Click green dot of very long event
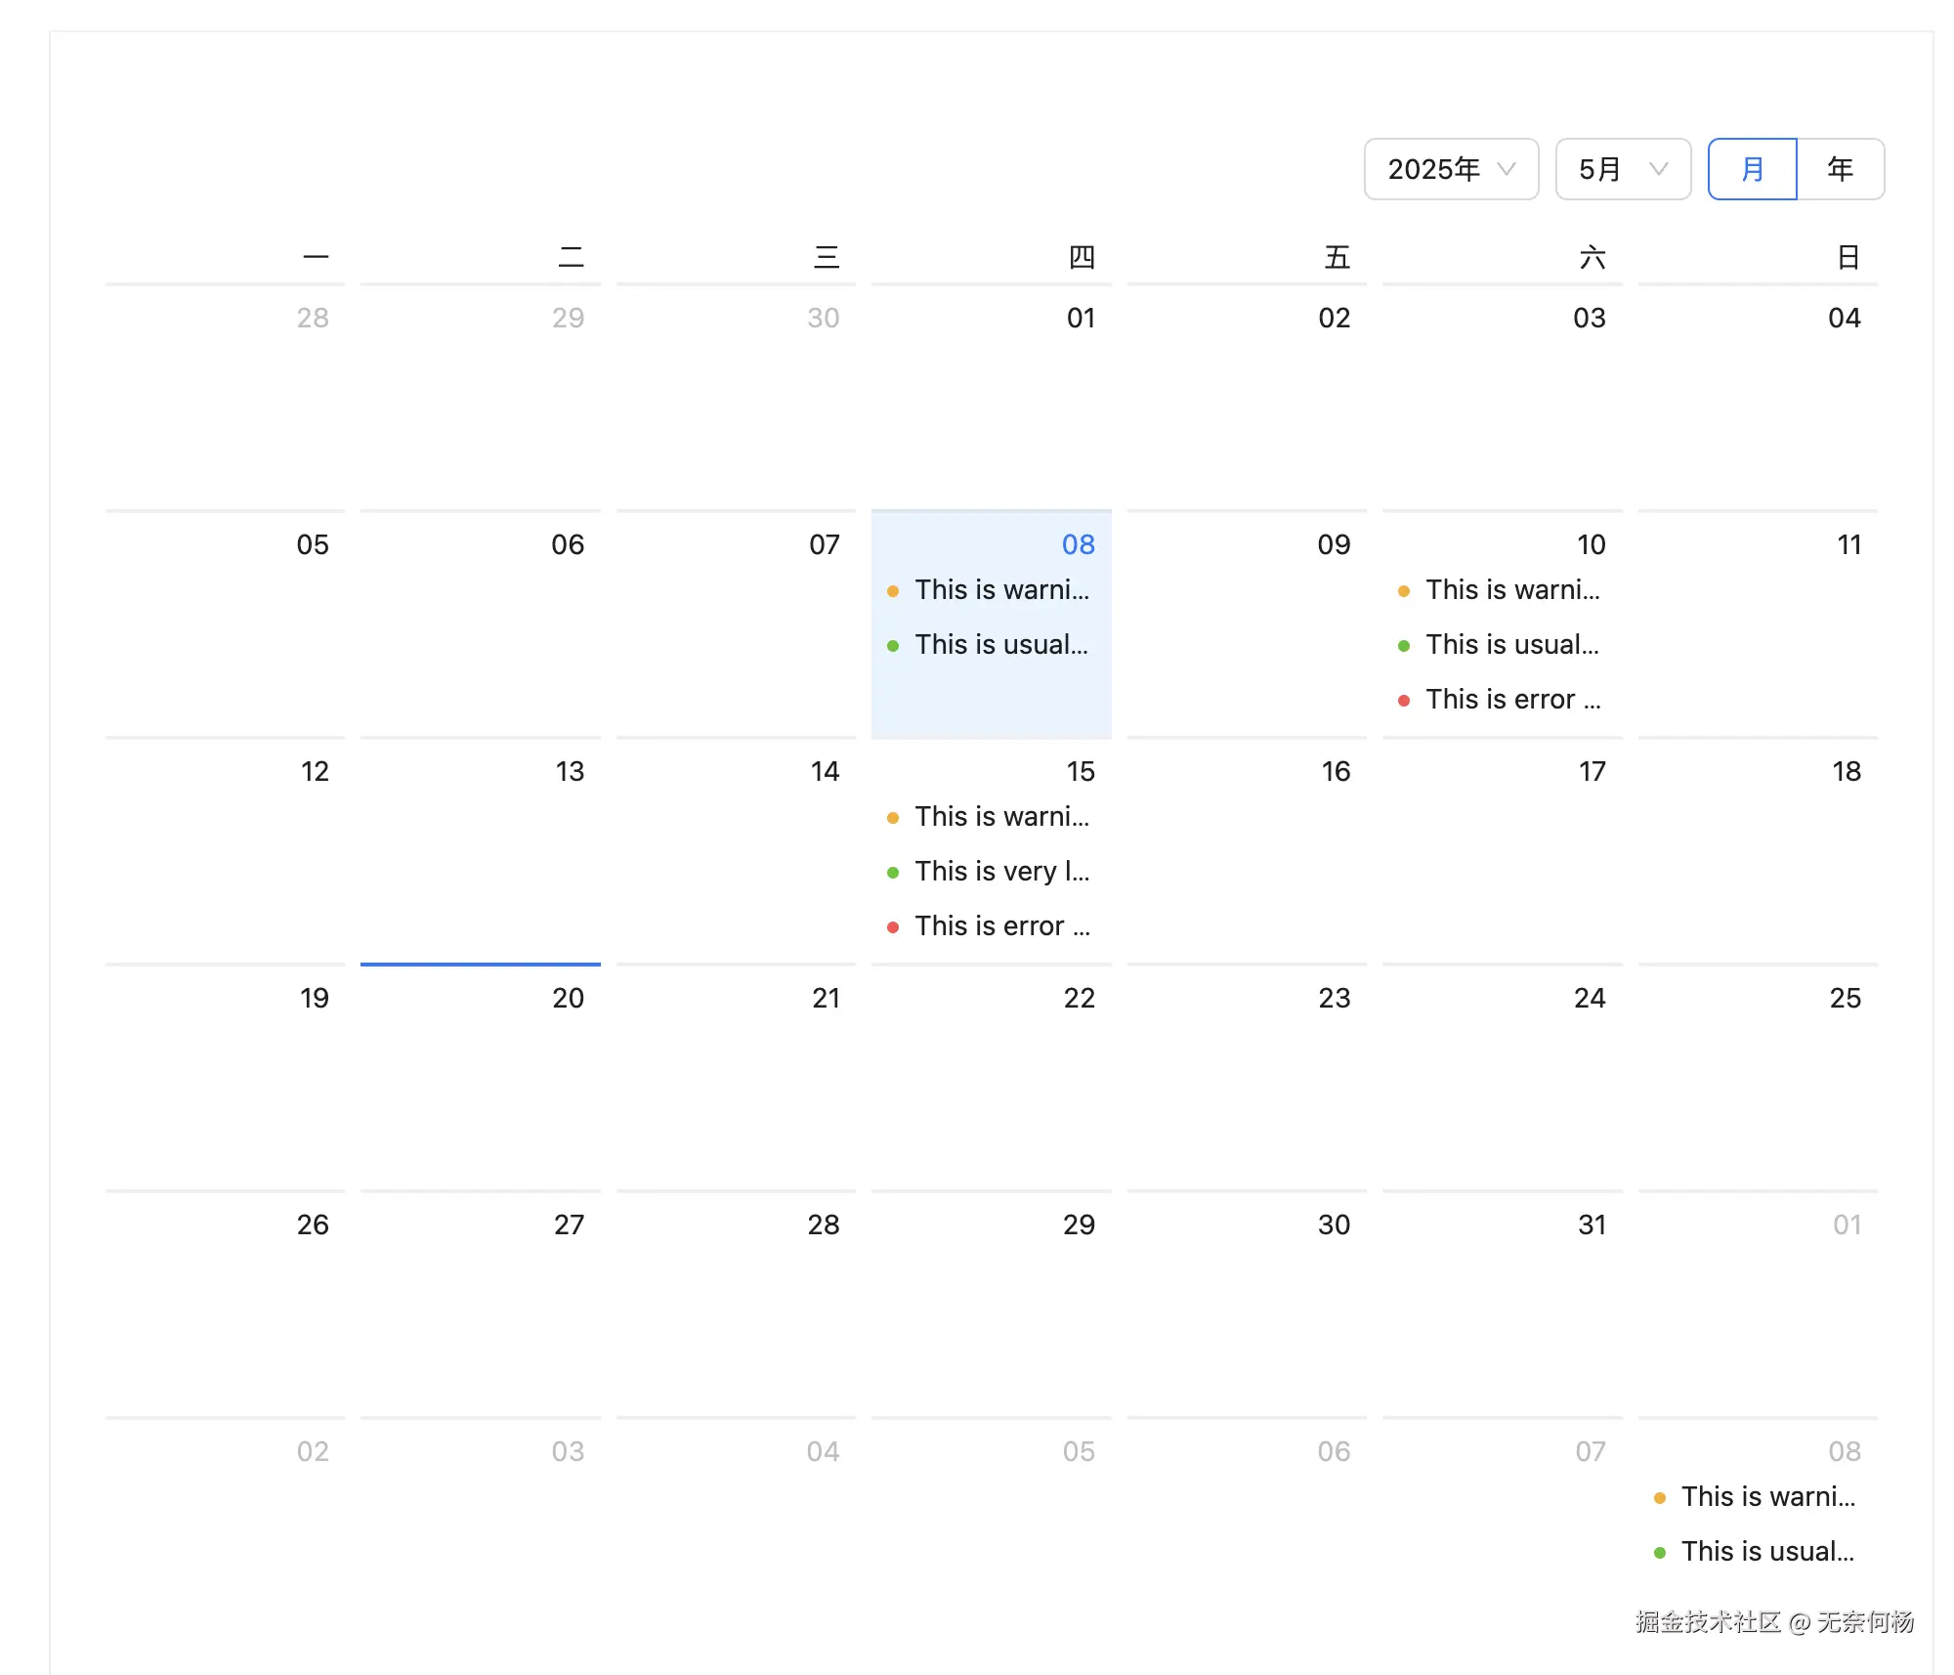This screenshot has width=1954, height=1675. pos(893,873)
